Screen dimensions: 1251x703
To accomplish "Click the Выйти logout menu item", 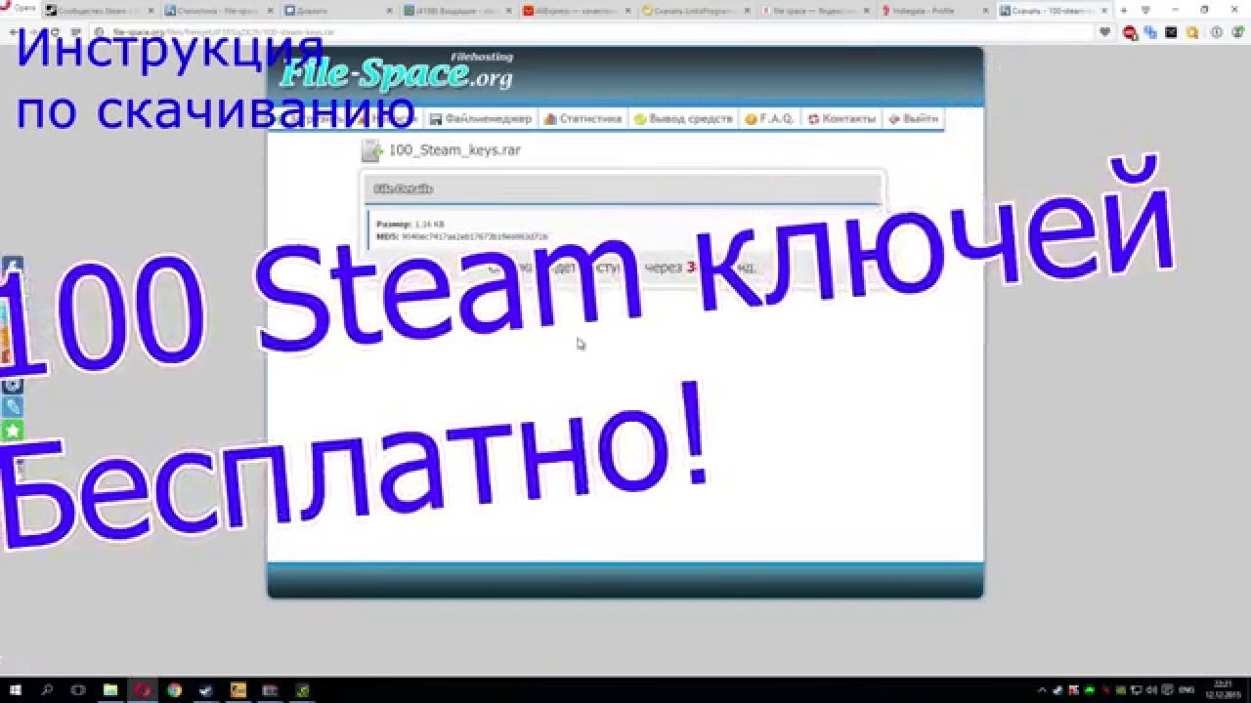I will 913,119.
